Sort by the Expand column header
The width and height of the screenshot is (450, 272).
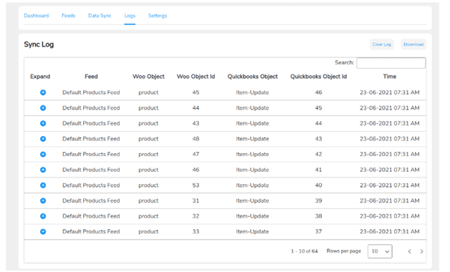pyautogui.click(x=40, y=77)
